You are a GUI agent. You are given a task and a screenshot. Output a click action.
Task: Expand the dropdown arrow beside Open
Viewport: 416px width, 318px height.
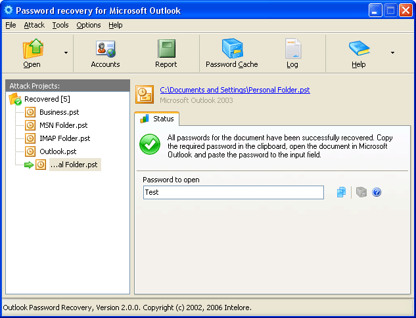point(66,53)
